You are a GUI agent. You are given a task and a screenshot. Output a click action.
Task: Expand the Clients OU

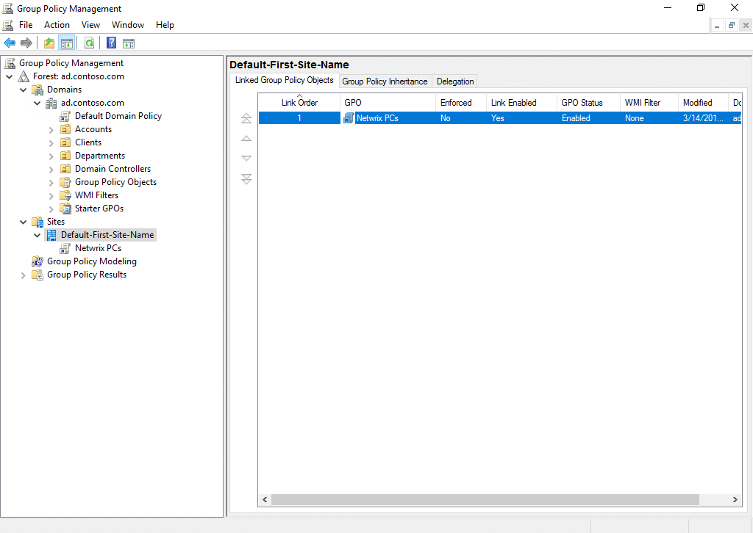point(51,142)
